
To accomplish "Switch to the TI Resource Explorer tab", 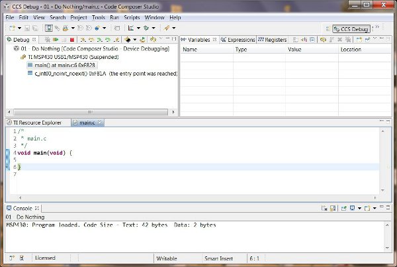I will pyautogui.click(x=34, y=123).
